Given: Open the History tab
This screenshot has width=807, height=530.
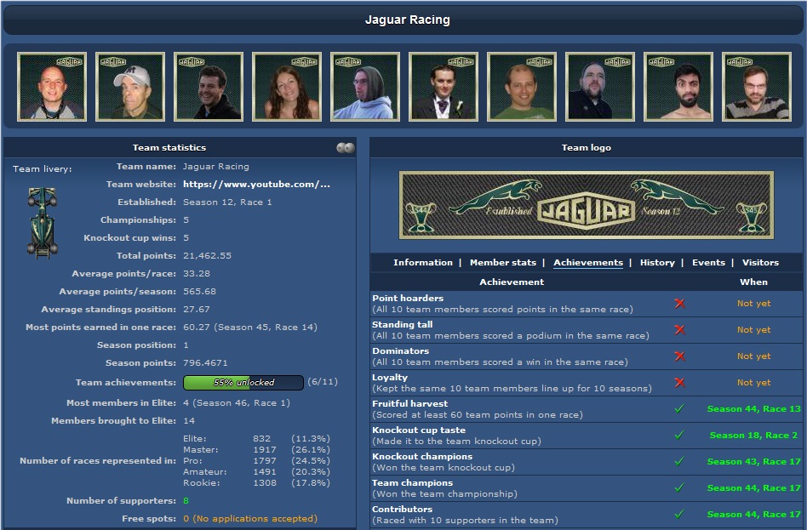Looking at the screenshot, I should pyautogui.click(x=657, y=262).
